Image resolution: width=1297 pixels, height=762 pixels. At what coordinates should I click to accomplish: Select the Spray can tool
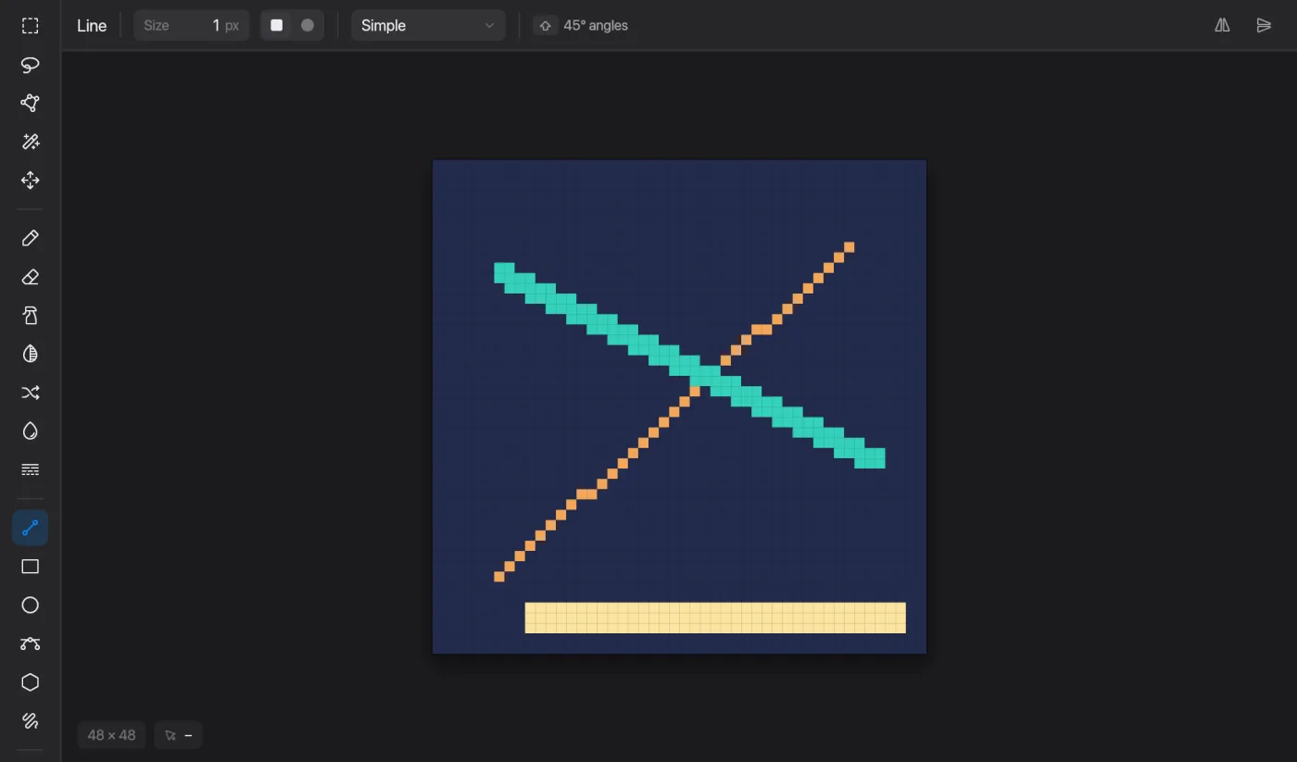pos(30,316)
